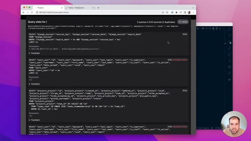Stop the page from loading
This screenshot has width=251, height=141.
[32, 12]
